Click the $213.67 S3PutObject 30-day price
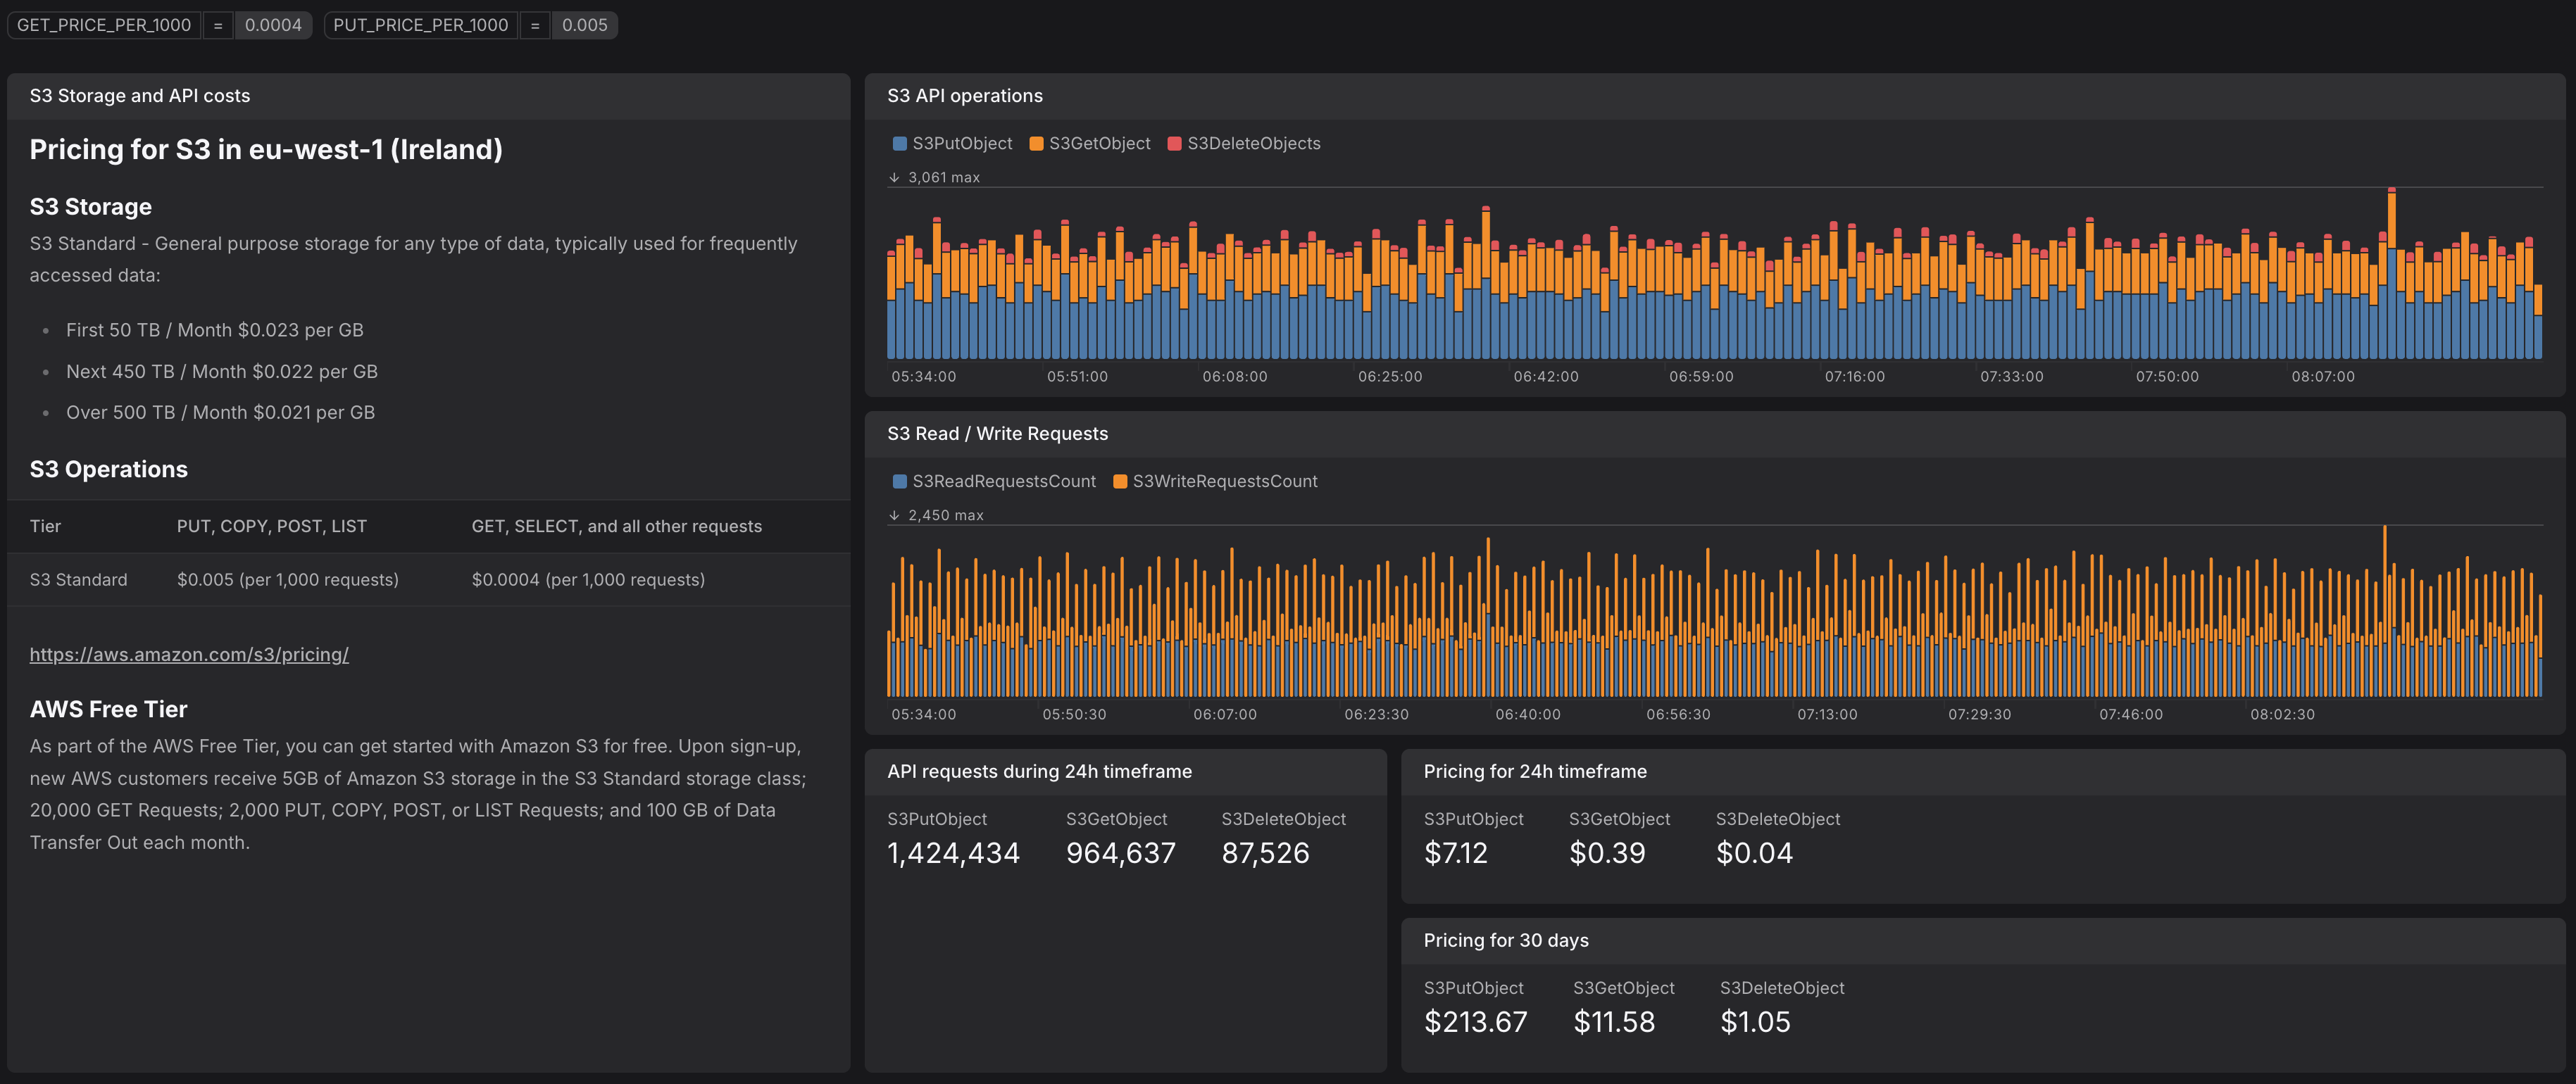2576x1084 pixels. click(x=1475, y=1022)
